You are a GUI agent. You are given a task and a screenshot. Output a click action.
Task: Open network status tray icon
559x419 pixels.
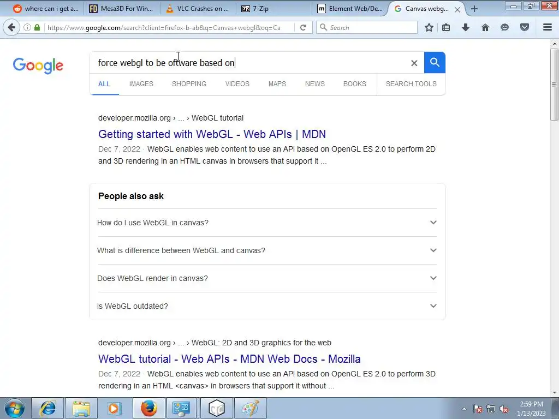(491, 409)
